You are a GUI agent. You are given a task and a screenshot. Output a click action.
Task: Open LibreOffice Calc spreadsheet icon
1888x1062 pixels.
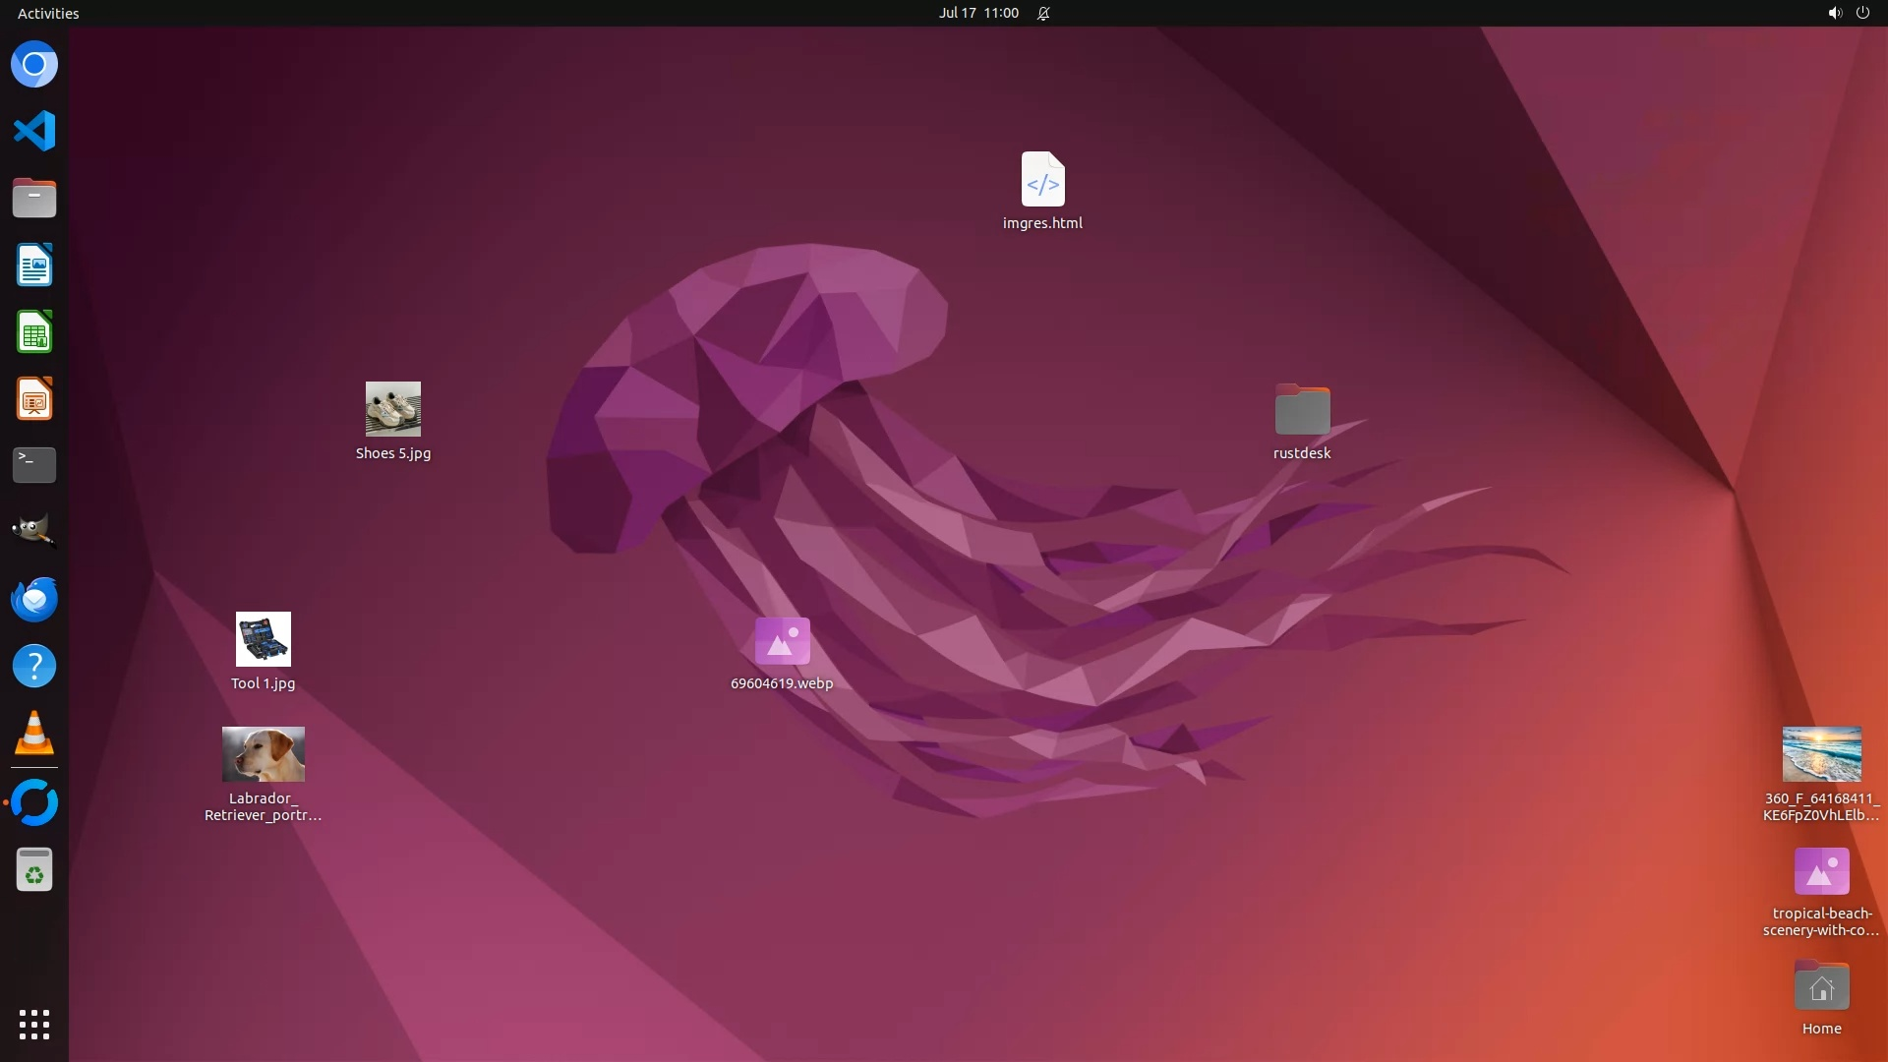tap(34, 332)
